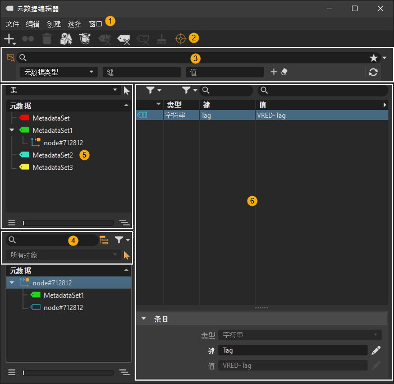Open the 集 dropdown
Screen dimensions: 394x384
[x=63, y=90]
